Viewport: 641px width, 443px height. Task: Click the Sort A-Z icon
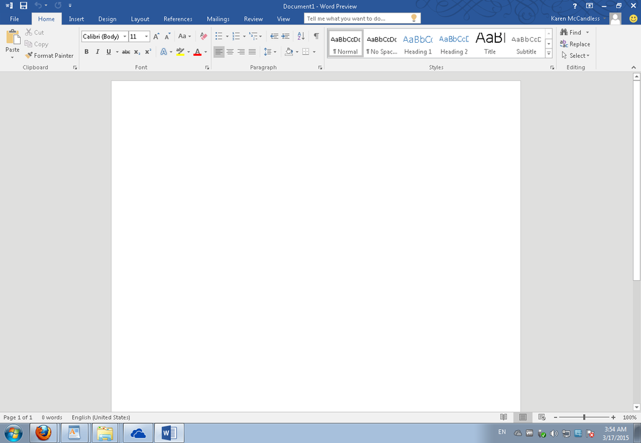tap(300, 36)
